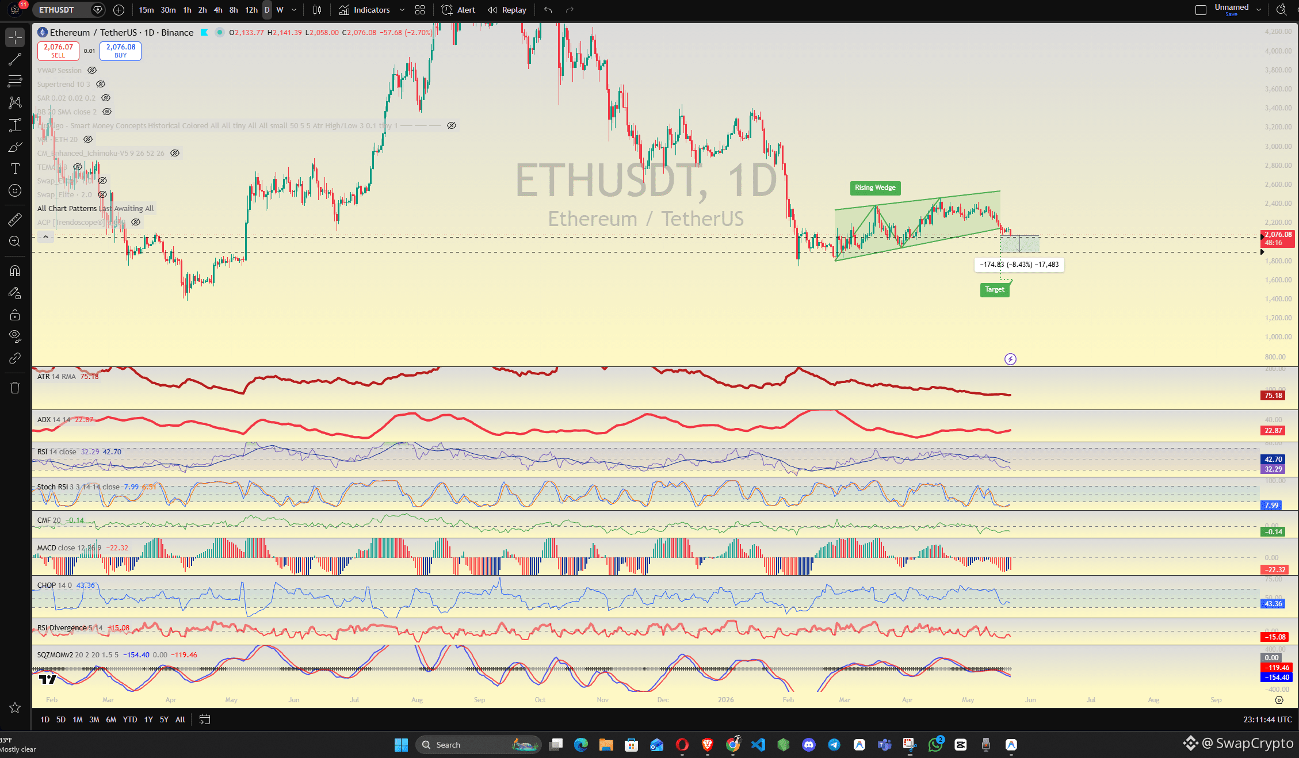1299x758 pixels.
Task: Open the indicator templates grid icon
Action: point(420,10)
